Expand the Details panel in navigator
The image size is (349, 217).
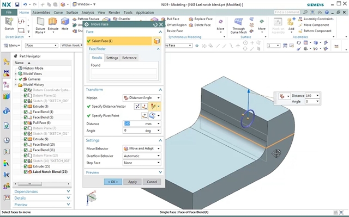tap(68, 198)
